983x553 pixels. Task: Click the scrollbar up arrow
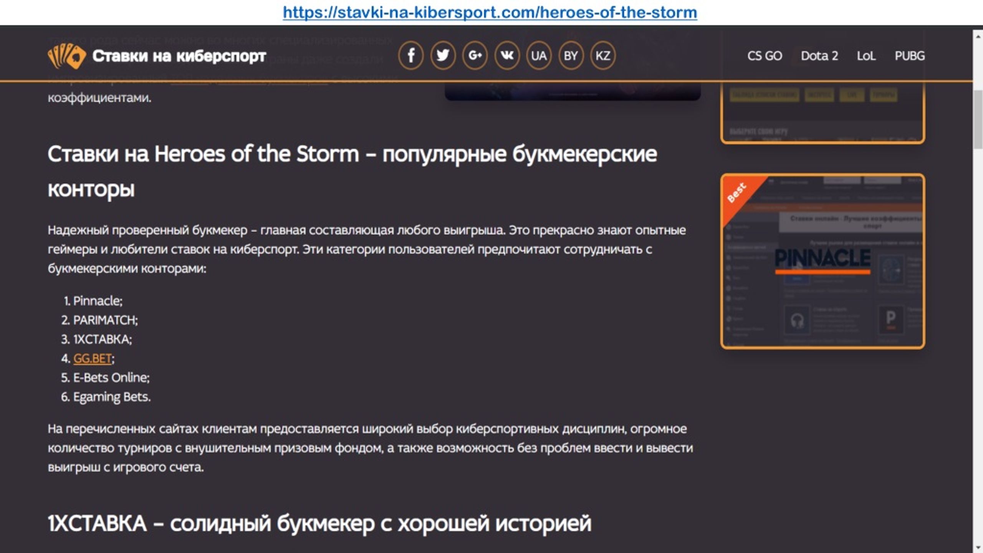(978, 36)
